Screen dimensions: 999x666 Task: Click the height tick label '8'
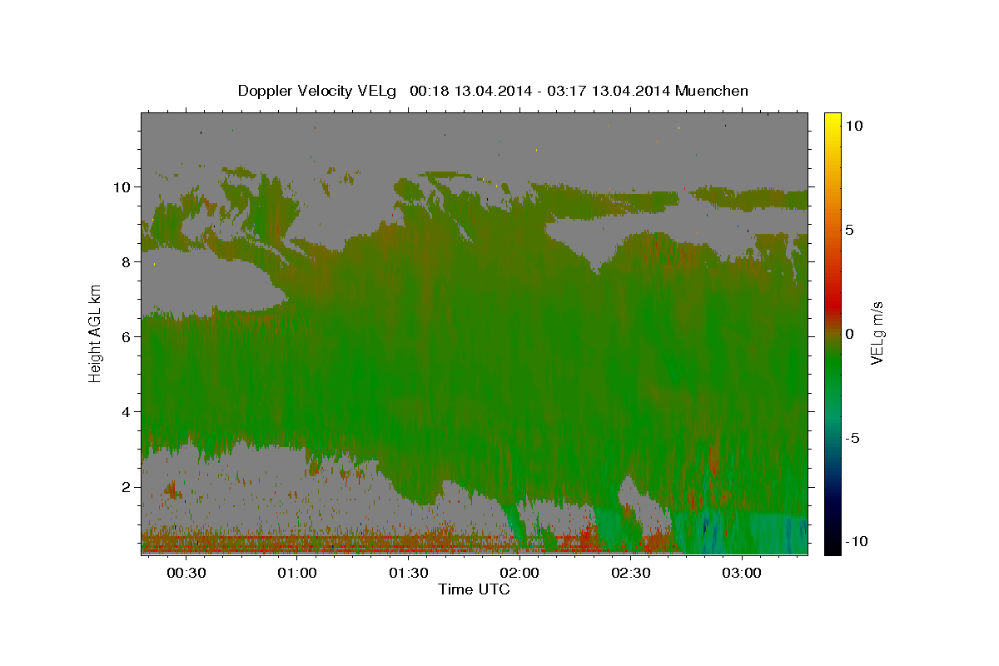click(127, 261)
